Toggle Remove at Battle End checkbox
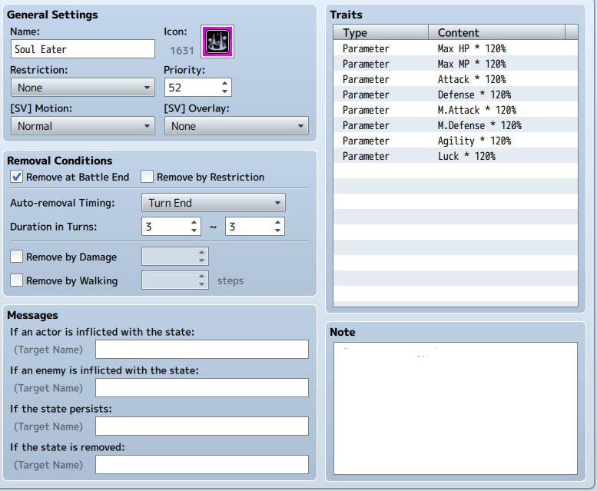 16,177
